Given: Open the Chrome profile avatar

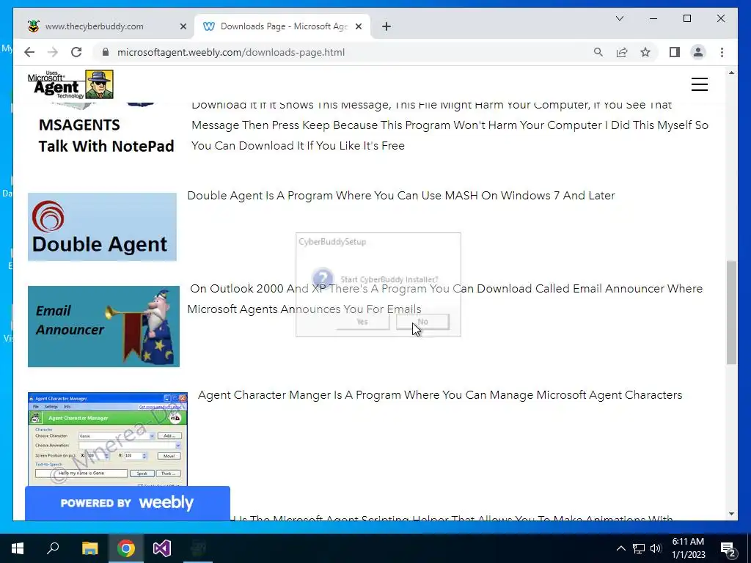Looking at the screenshot, I should pos(698,52).
